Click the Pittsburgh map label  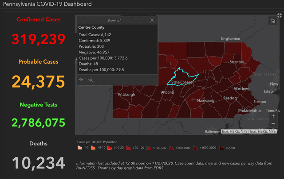point(126,95)
